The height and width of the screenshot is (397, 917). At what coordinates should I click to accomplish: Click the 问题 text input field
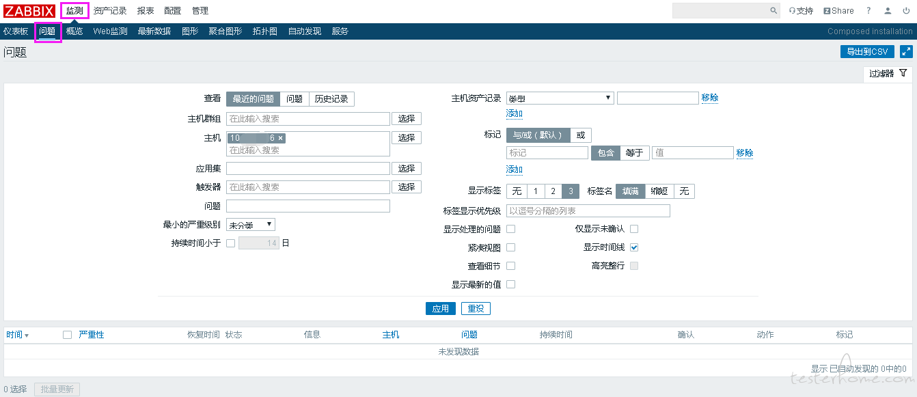[307, 206]
